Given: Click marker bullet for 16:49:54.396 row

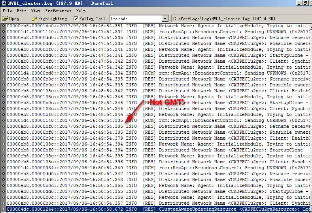Looking at the screenshot, I should (4, 162).
